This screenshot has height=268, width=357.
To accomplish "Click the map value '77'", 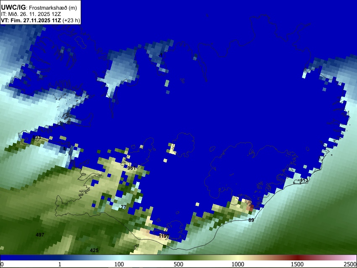I will [x=123, y=207].
